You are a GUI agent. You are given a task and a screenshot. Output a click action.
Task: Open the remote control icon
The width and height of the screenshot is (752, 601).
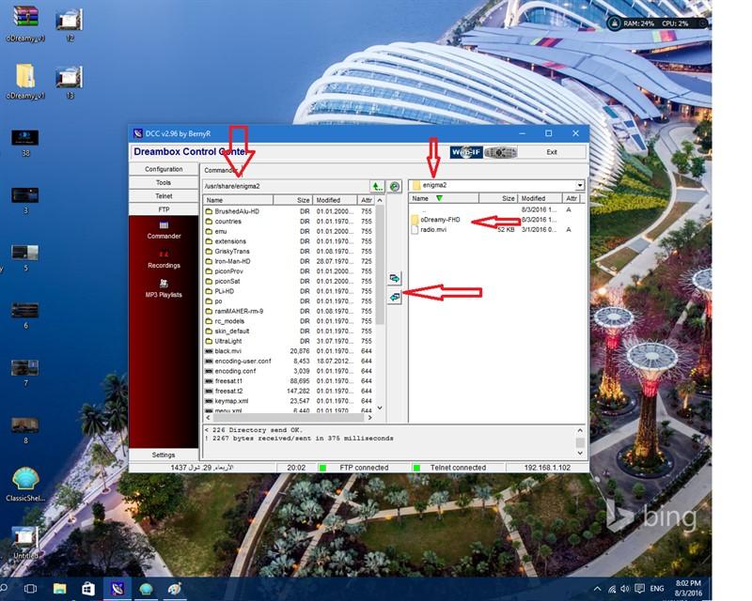(x=500, y=152)
